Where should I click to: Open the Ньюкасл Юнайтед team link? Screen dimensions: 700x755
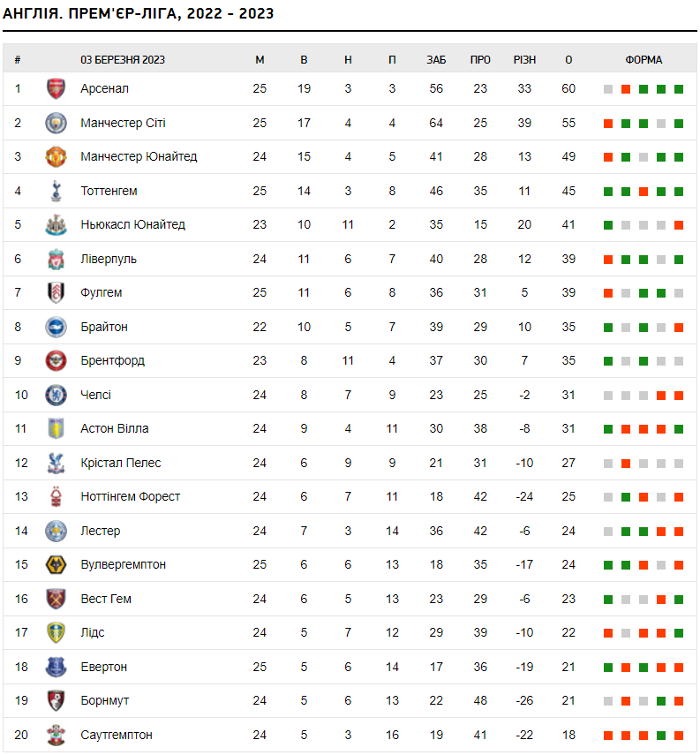point(132,225)
